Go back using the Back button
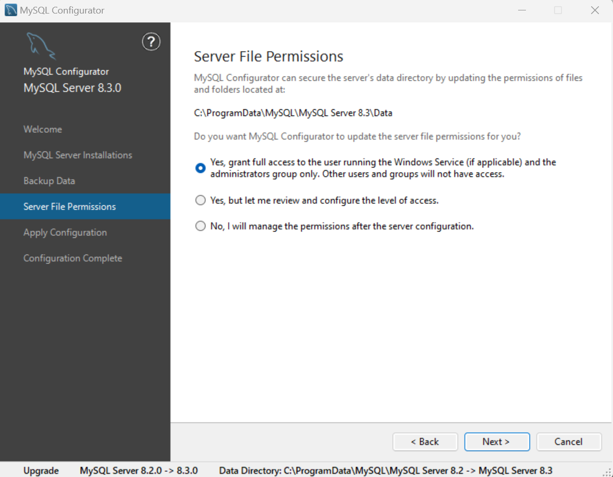This screenshot has width=613, height=477. (x=425, y=441)
